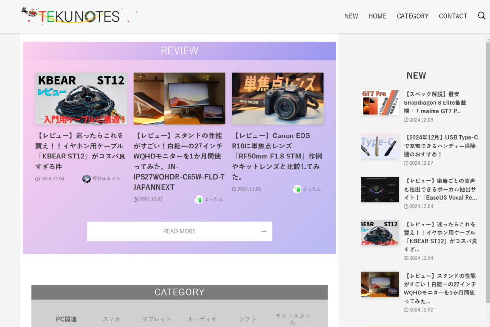The height and width of the screenshot is (327, 490).
Task: Click the READ MORE button
Action: coord(179,231)
